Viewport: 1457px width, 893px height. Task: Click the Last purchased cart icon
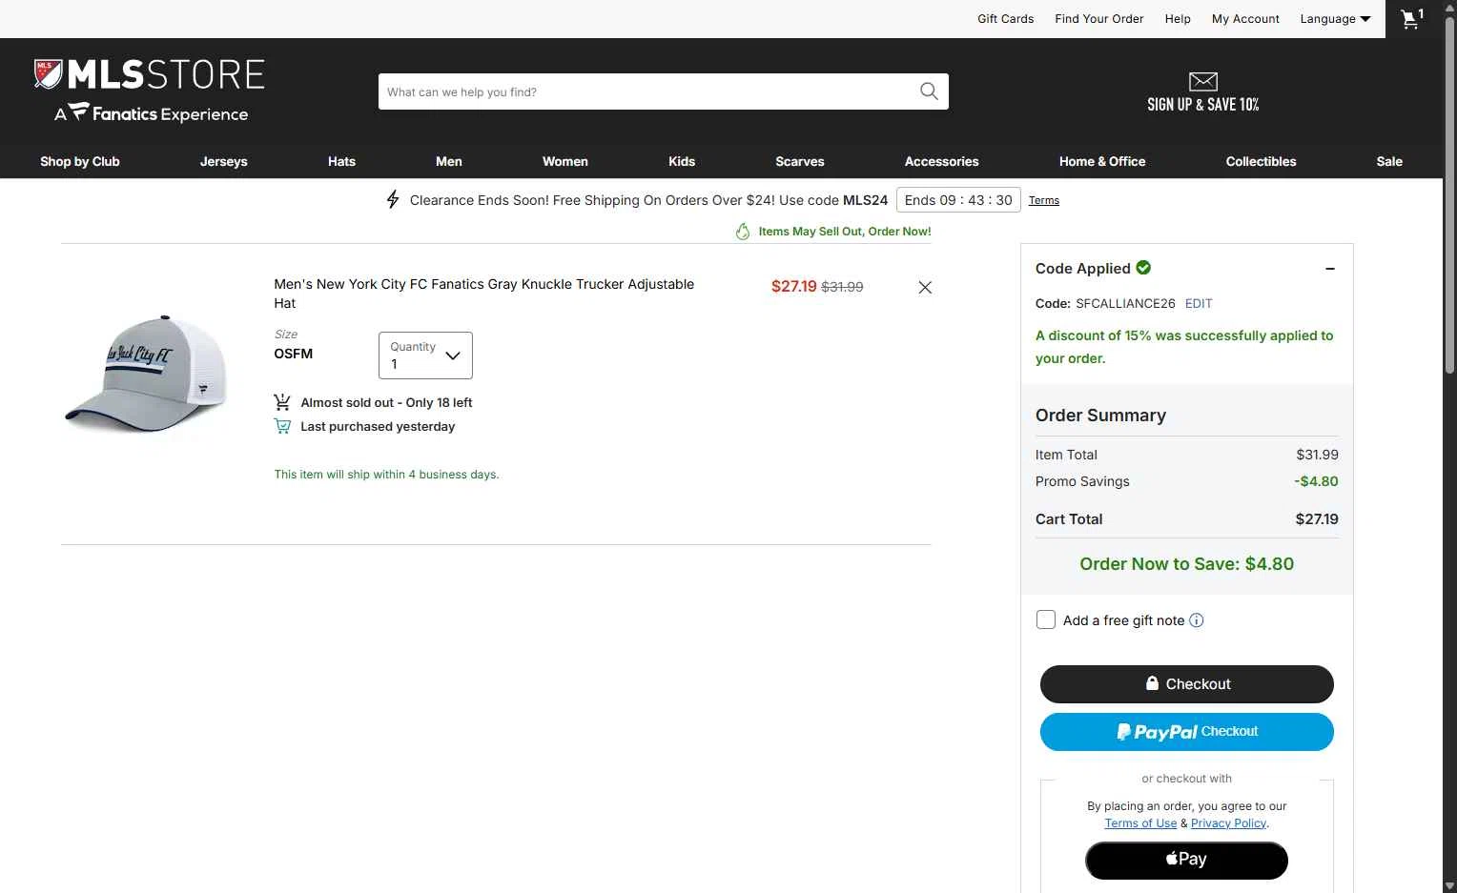coord(282,426)
